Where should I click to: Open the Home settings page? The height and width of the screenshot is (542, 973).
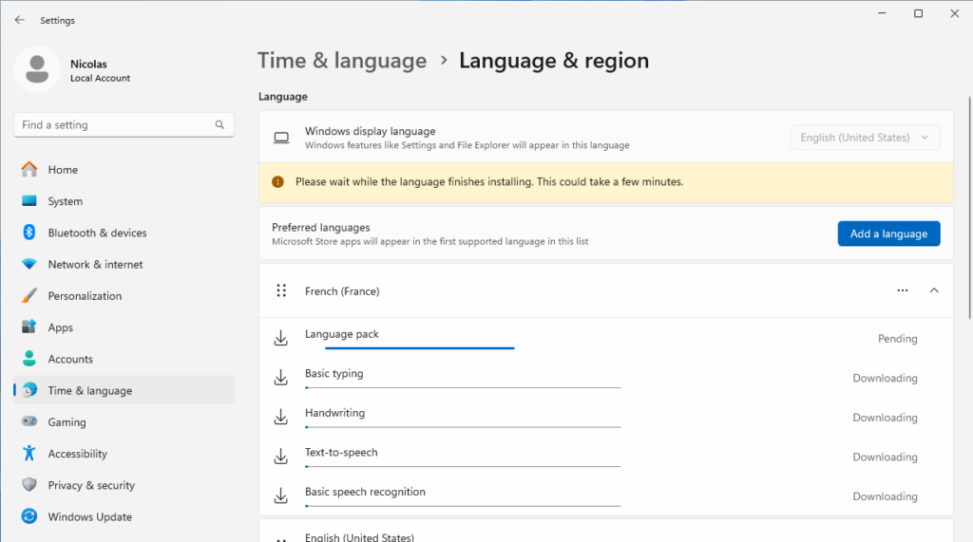click(x=124, y=169)
